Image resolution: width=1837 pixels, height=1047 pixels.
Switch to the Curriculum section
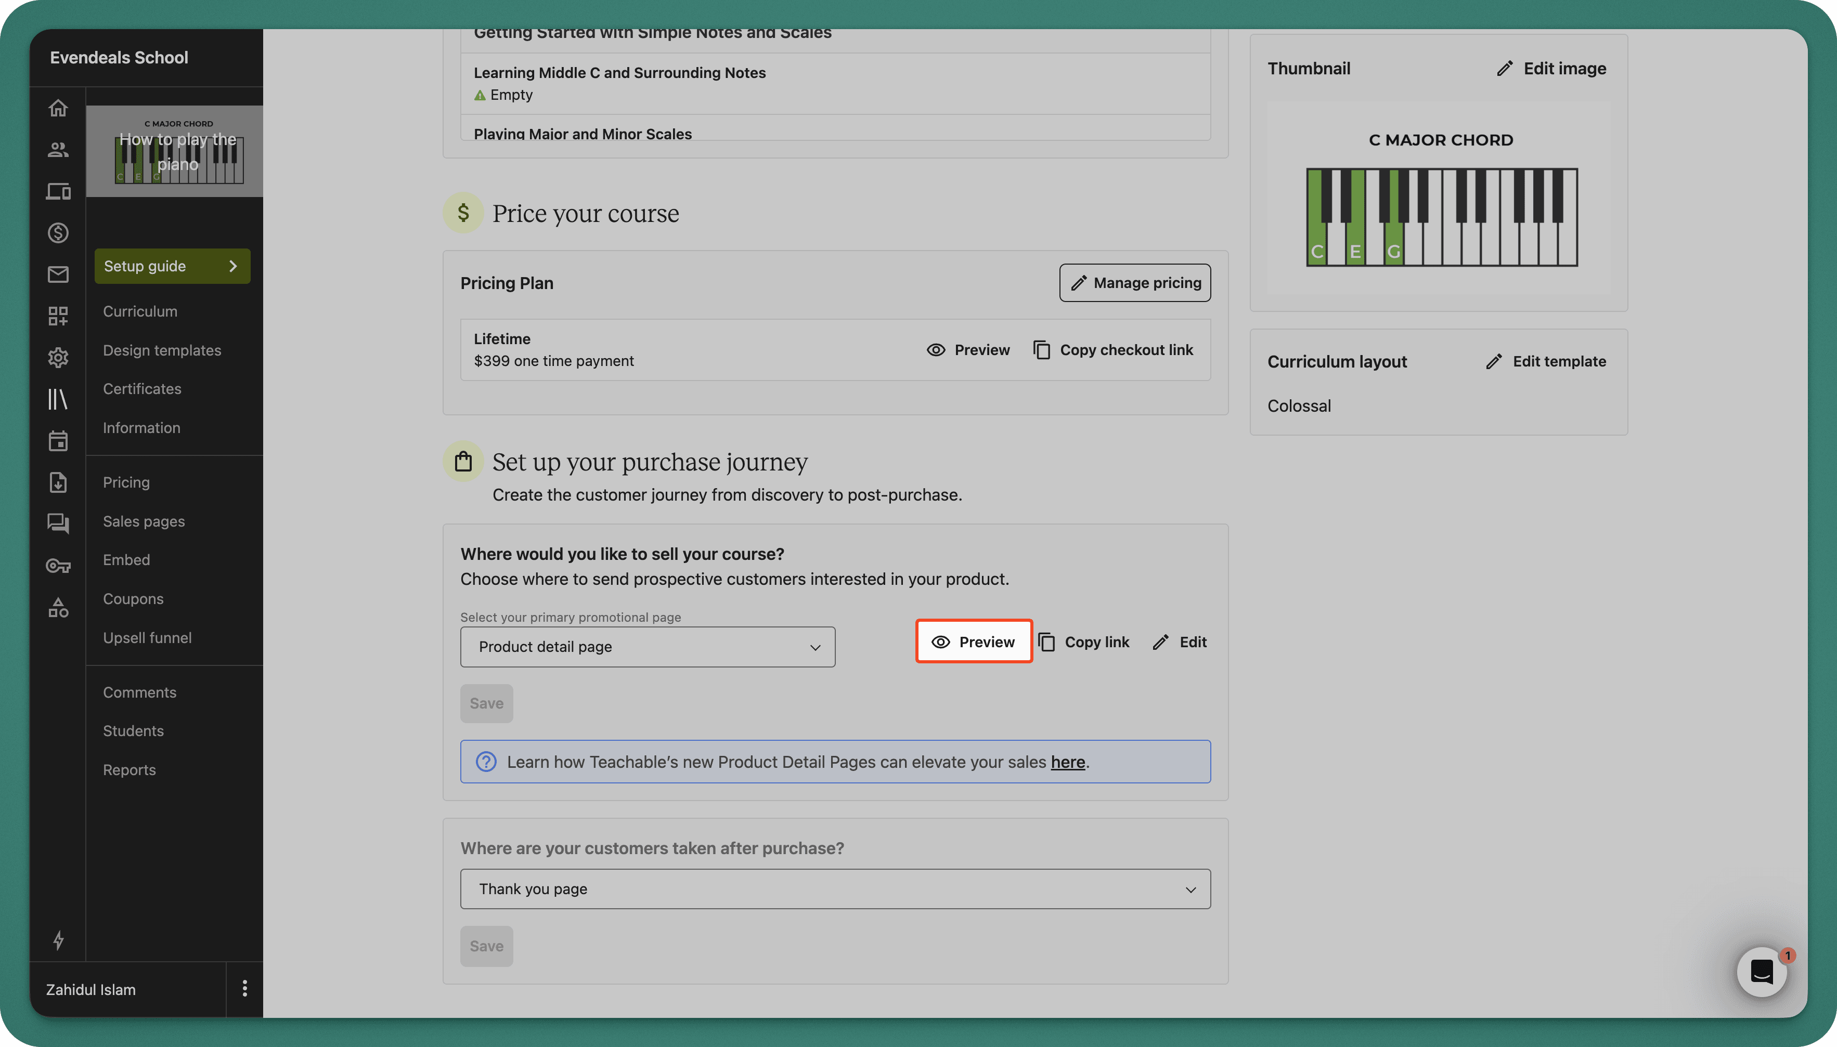(x=139, y=311)
